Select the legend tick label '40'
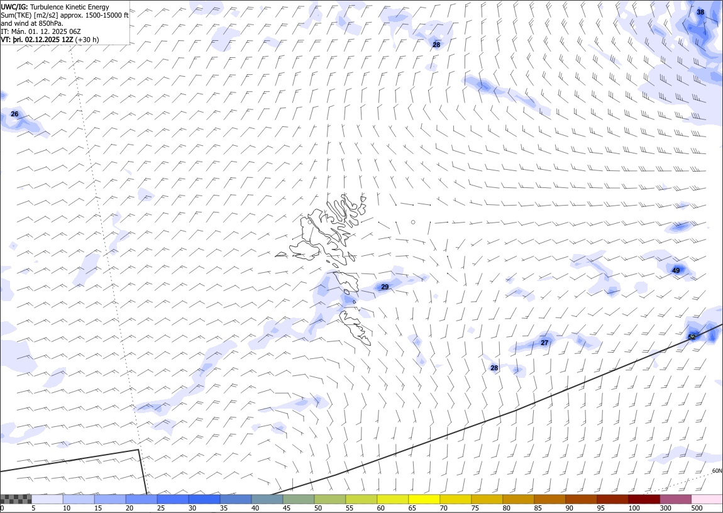The width and height of the screenshot is (723, 513). [255, 508]
